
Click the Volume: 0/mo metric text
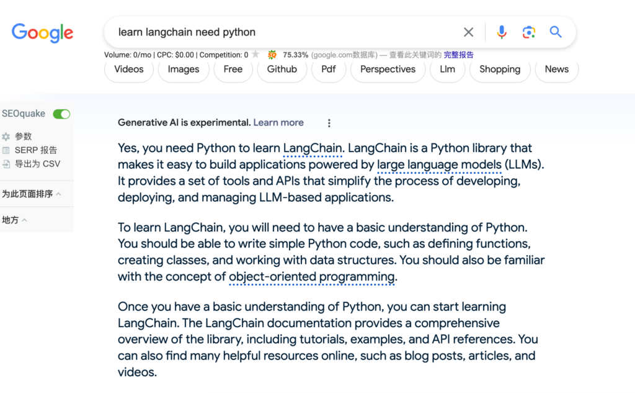[x=128, y=55]
